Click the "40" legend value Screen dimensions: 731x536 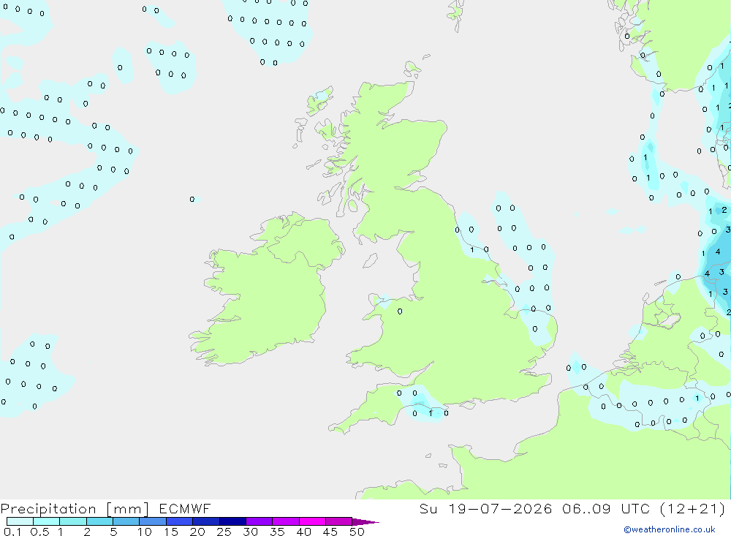[303, 532]
